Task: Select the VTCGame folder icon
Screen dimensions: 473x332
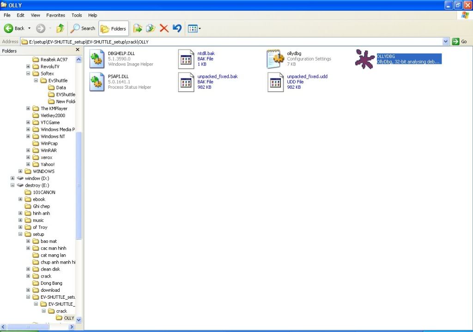Action: [36, 123]
